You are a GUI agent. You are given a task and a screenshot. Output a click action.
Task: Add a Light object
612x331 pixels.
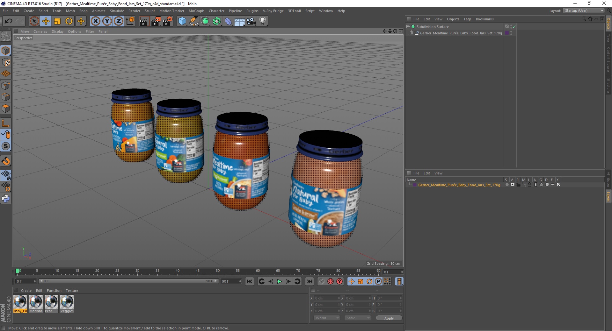point(262,21)
